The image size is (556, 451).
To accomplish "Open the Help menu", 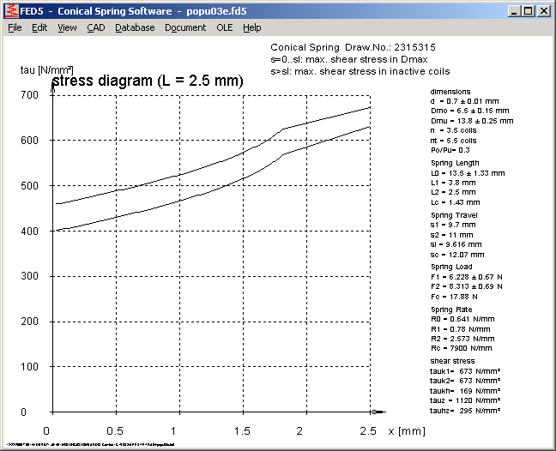I will [x=251, y=27].
